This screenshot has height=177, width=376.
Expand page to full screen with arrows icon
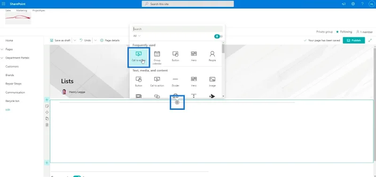(370, 40)
